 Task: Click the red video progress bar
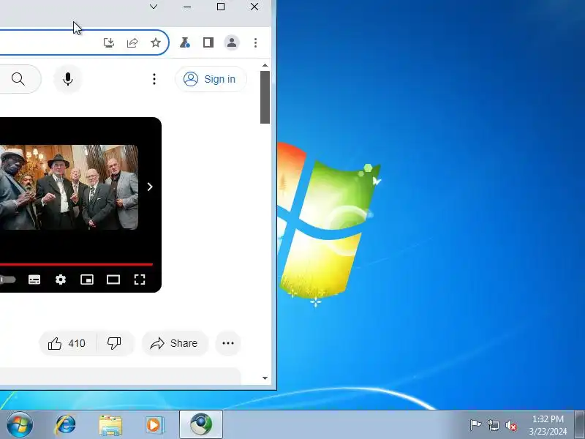76,265
